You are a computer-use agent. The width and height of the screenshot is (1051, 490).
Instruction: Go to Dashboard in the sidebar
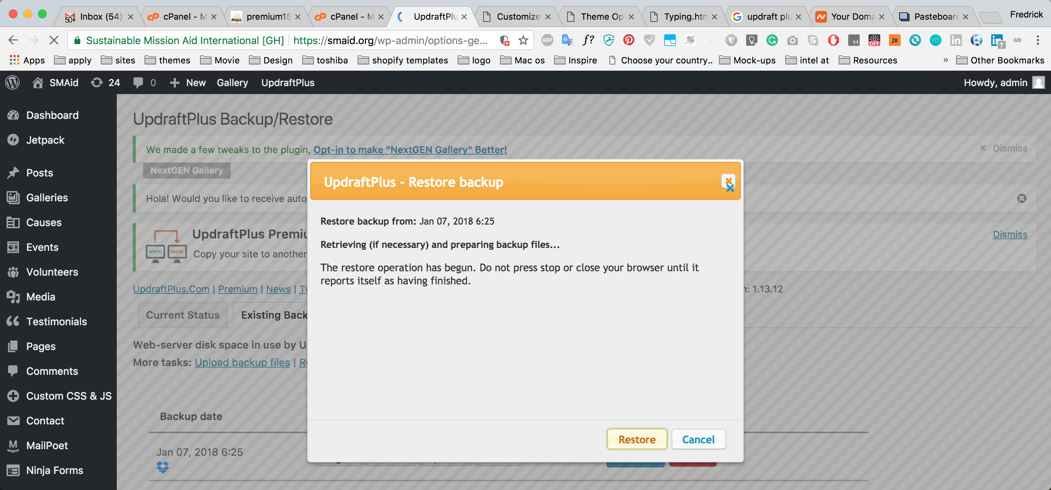[52, 115]
